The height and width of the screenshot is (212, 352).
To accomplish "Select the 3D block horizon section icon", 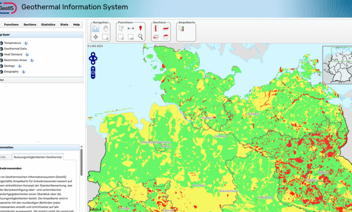I will (x=156, y=37).
